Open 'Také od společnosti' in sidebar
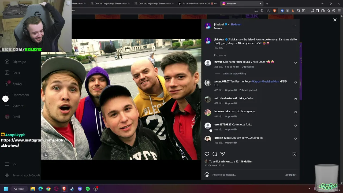 [22, 175]
